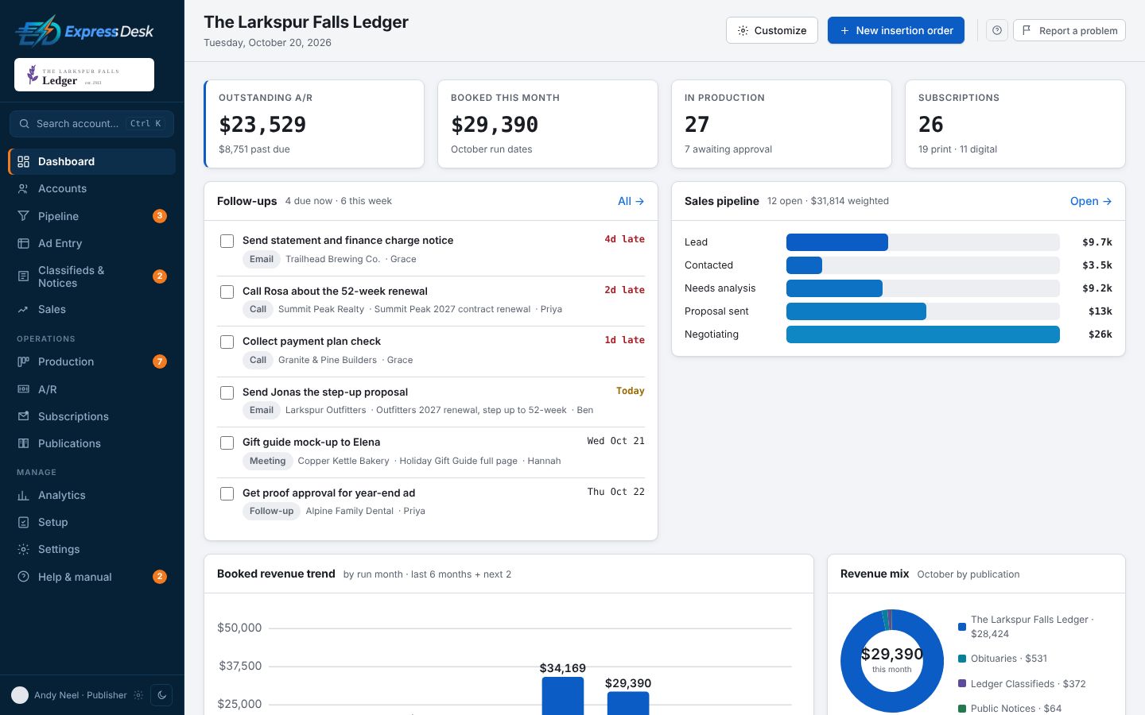1145x715 pixels.
Task: Click the Booked This Month card
Action: [x=548, y=124]
